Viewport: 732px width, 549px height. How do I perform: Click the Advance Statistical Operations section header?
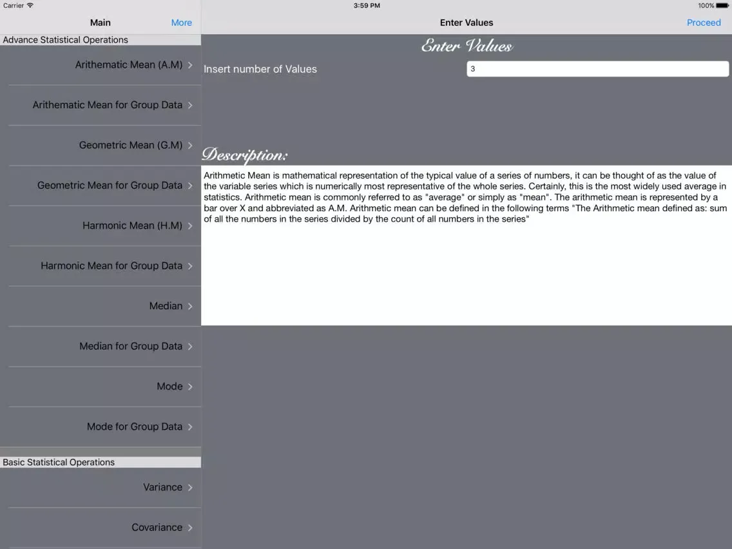(101, 40)
